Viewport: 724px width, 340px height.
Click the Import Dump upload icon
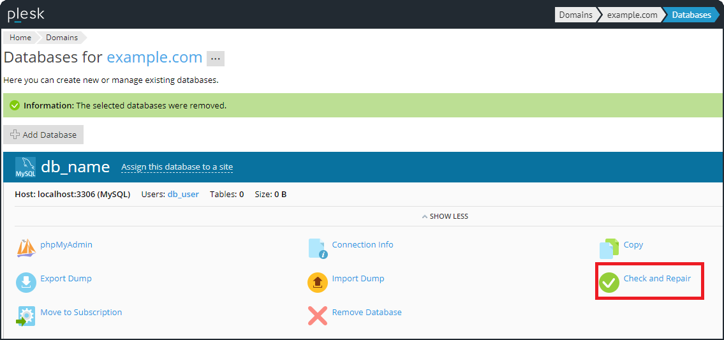(x=318, y=282)
